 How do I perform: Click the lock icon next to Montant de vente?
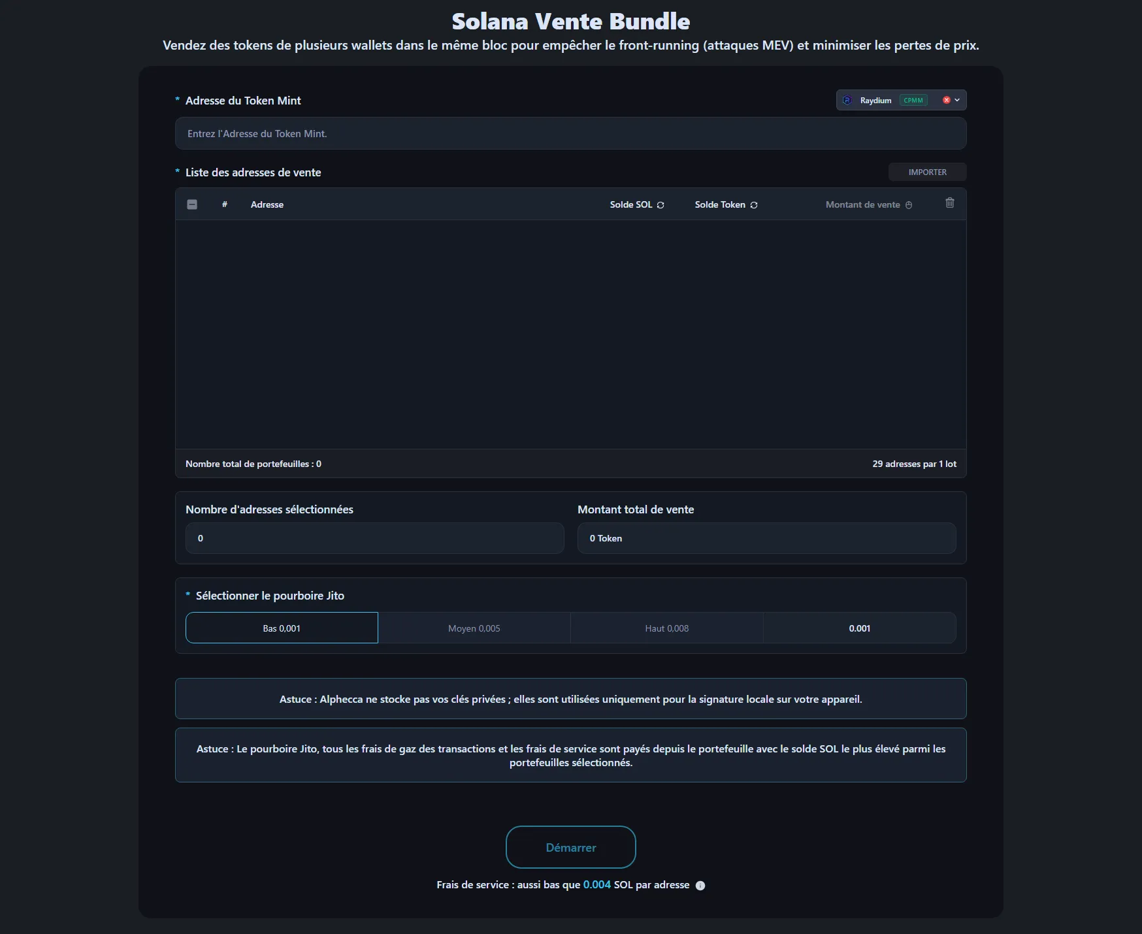pos(909,204)
